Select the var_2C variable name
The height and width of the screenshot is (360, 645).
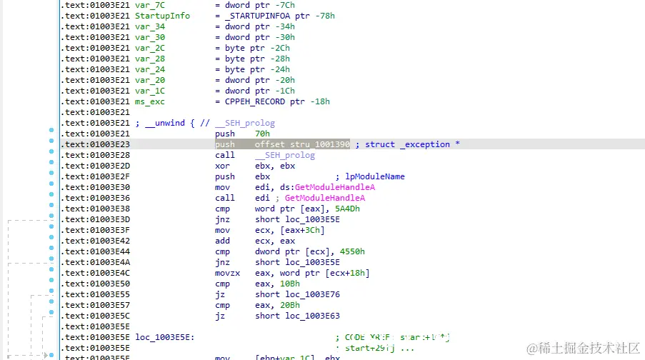(x=150, y=48)
